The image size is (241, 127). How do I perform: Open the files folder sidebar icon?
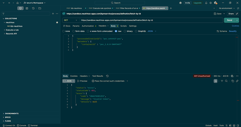pyautogui.click(x=40, y=8)
